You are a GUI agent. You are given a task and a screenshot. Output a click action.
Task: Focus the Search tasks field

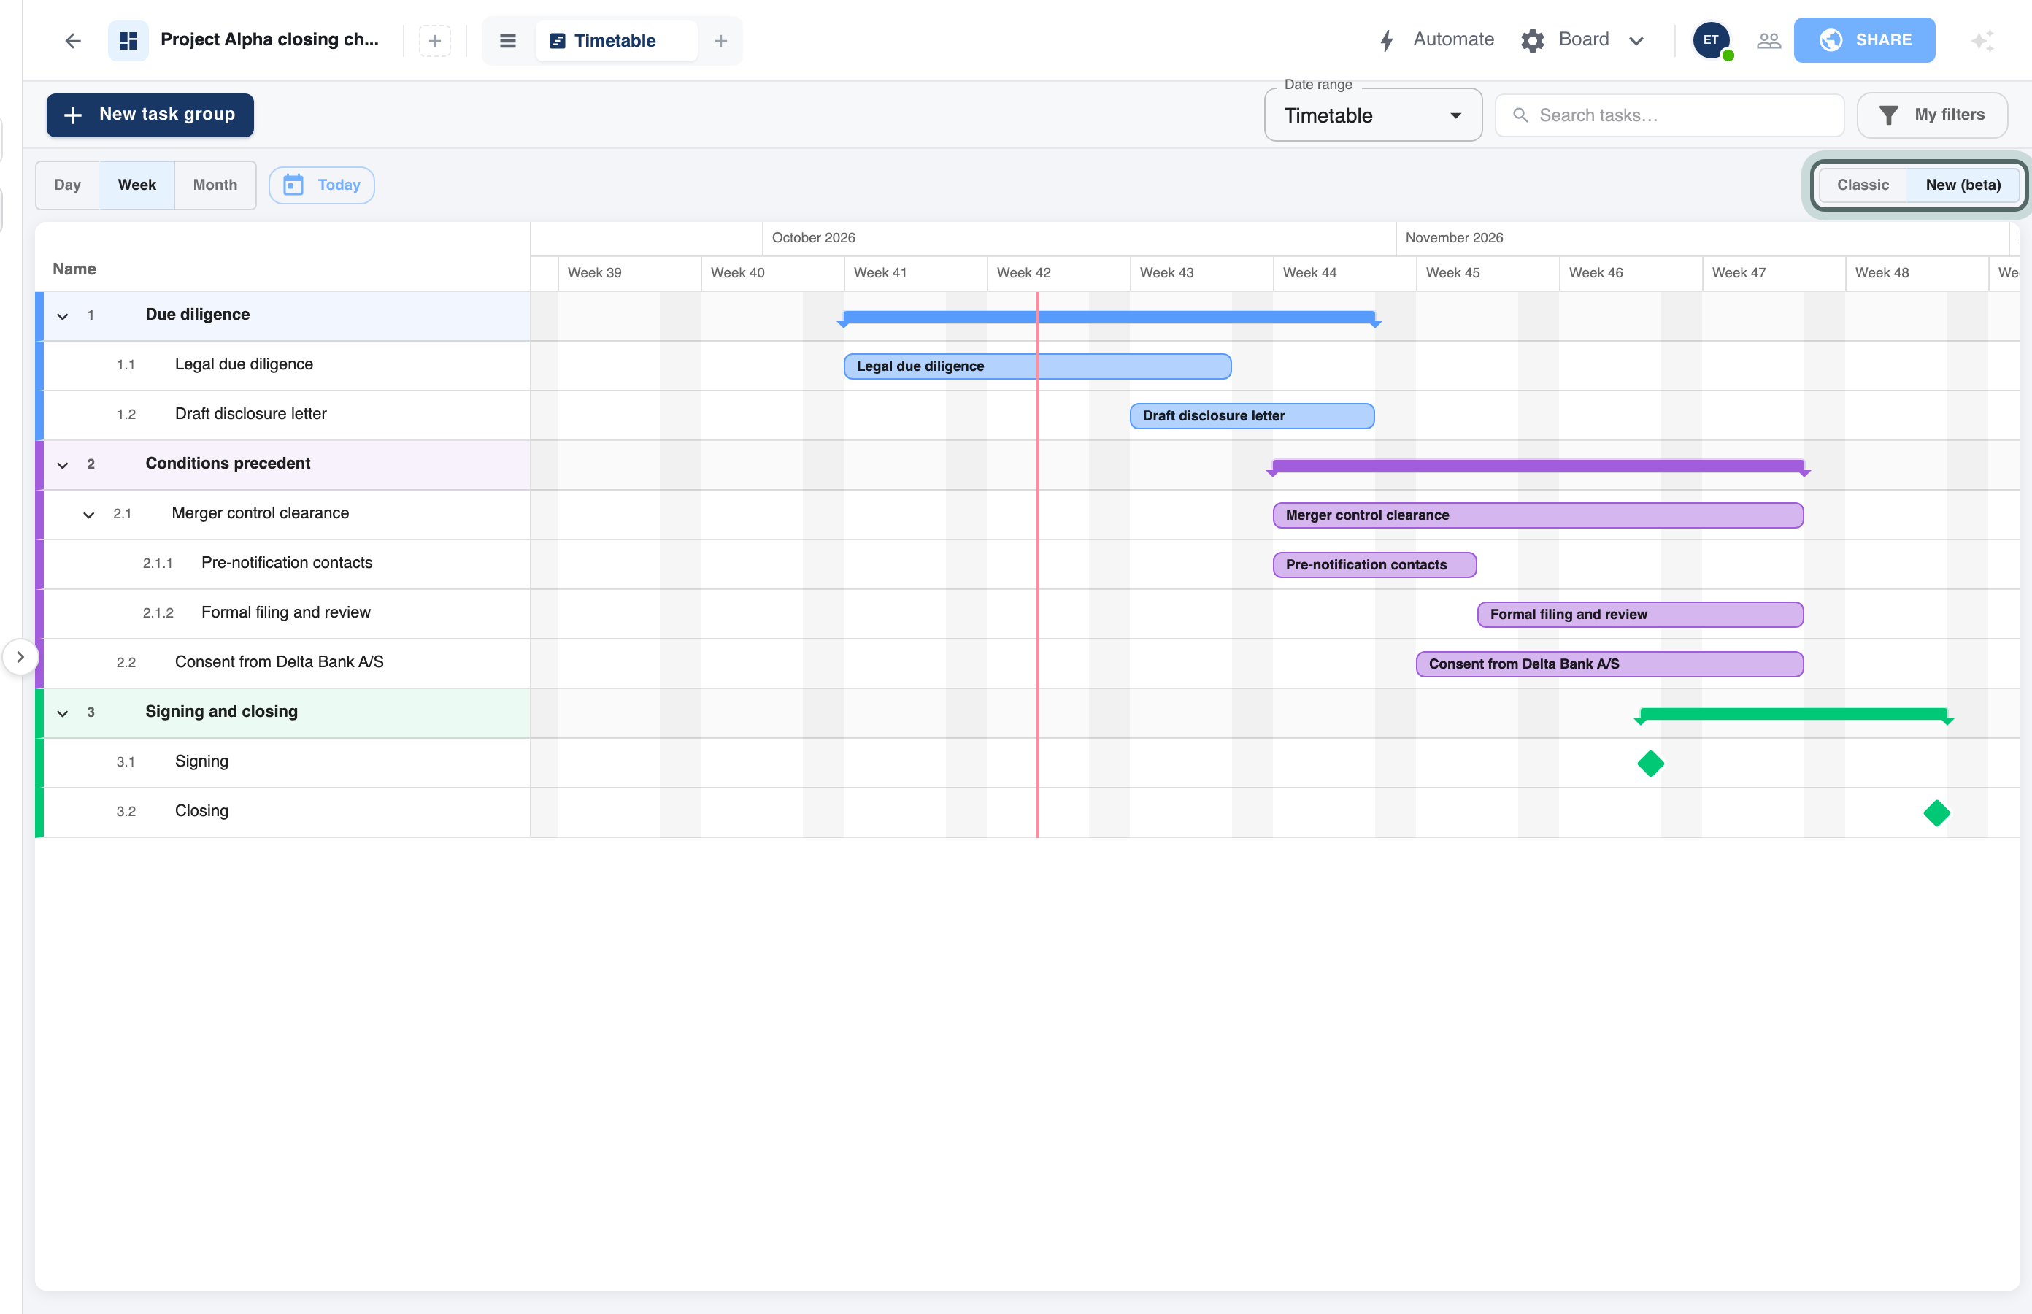(1669, 115)
